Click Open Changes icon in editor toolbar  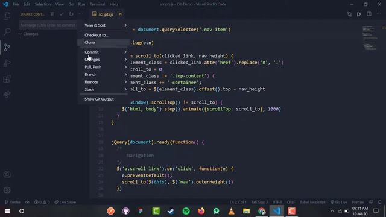coord(350,14)
